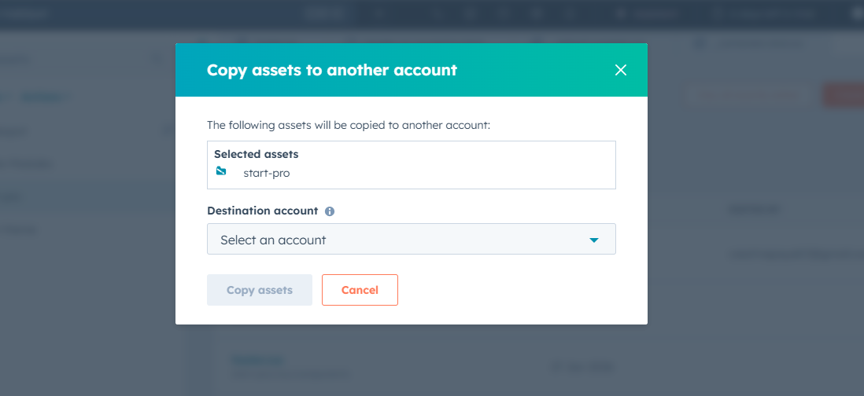864x396 pixels.
Task: Click the blurred orange button behind dialog
Action: [842, 96]
